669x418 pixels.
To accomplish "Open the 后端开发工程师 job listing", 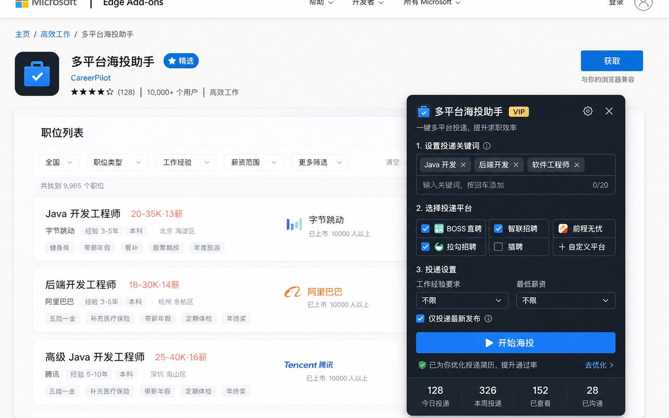I will 81,285.
